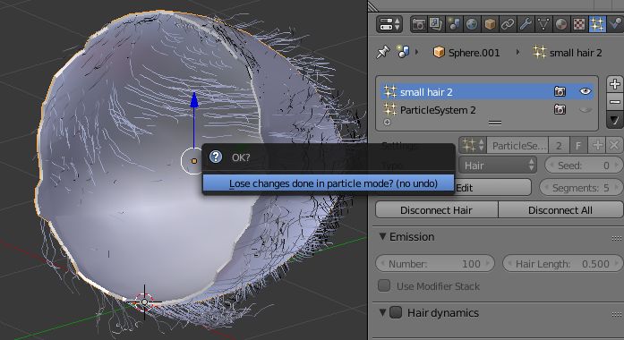Unlink particle settings X icon
Viewport: 624px width, 340px height.
point(614,146)
